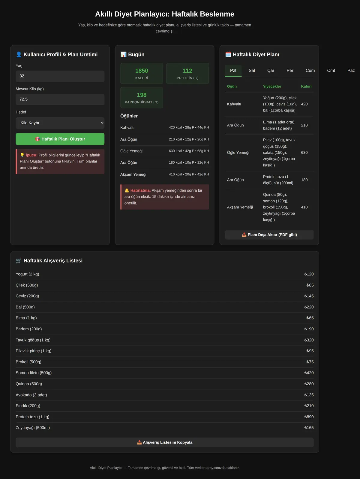This screenshot has width=360, height=479.
Task: Select the Yoğurt (2 kg) shopping item
Action: (165, 274)
